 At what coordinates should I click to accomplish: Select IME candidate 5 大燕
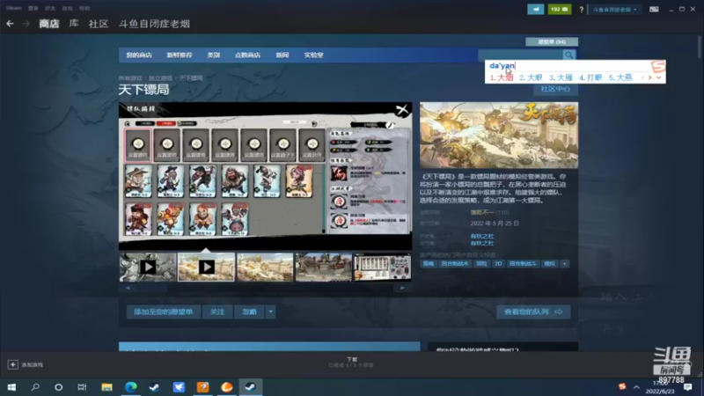tap(620, 77)
